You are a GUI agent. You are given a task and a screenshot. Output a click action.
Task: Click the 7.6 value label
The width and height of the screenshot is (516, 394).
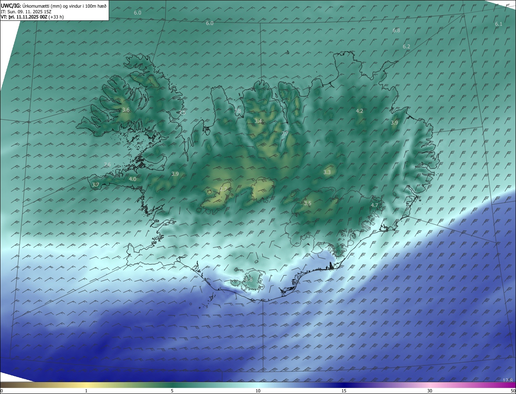[107, 165]
